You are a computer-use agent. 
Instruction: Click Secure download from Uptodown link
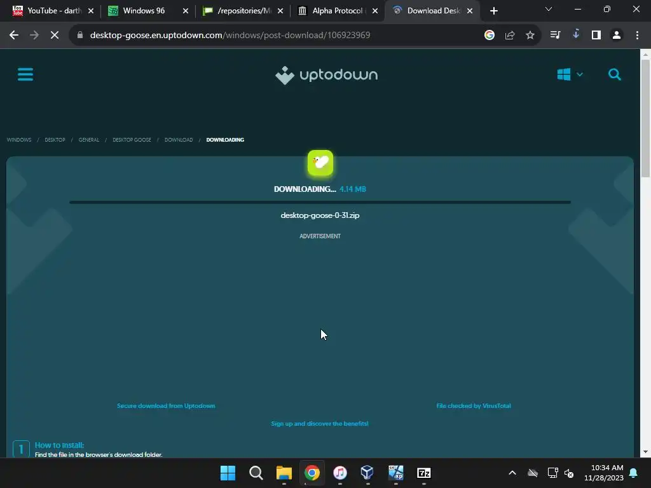click(x=166, y=406)
